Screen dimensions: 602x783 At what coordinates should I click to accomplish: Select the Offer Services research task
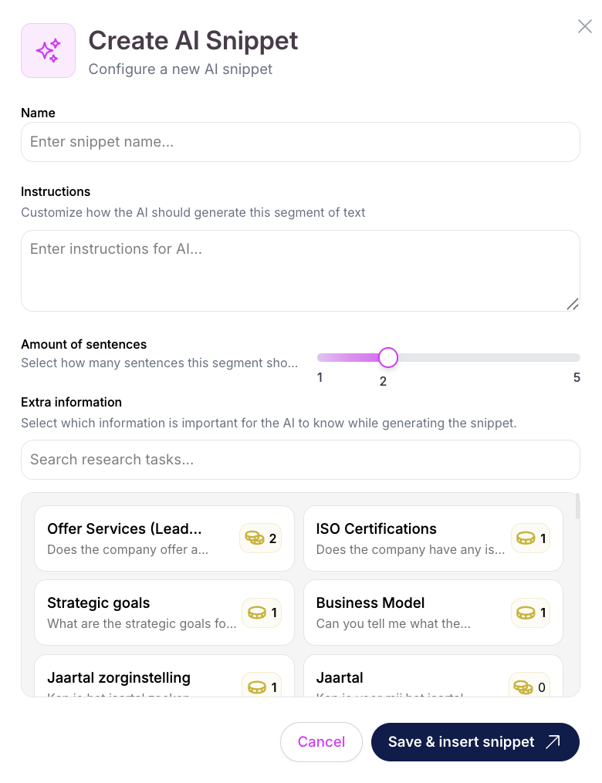[164, 538]
